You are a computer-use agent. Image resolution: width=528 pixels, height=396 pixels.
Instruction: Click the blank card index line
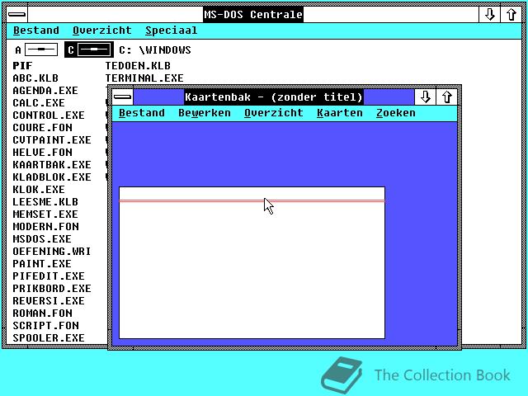[252, 194]
